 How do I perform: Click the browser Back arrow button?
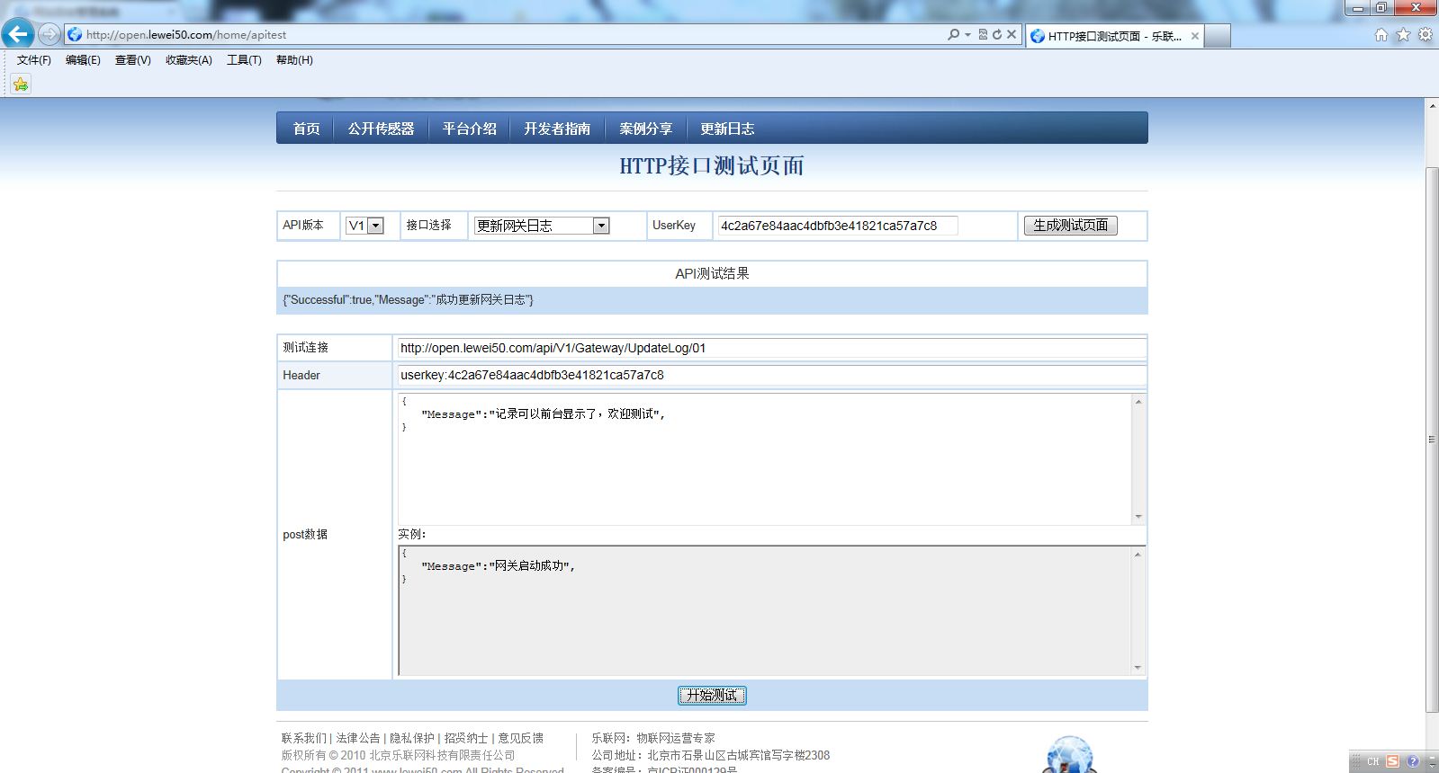(18, 34)
